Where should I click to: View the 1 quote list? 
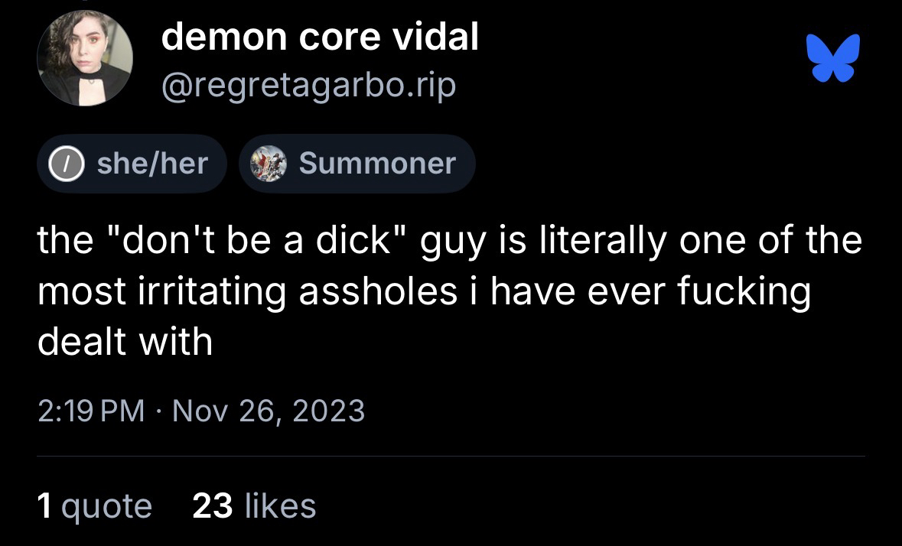coord(94,505)
